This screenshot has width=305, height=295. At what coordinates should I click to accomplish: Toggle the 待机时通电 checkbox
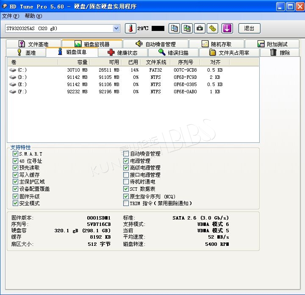click(126, 181)
